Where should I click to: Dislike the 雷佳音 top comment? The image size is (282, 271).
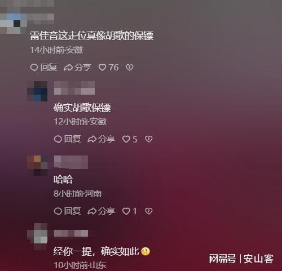pos(130,68)
